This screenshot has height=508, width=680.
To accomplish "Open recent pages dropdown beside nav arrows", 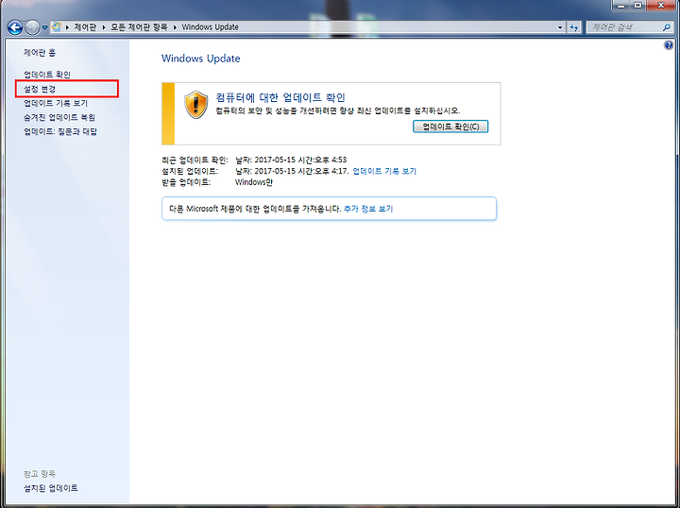I will click(x=44, y=27).
